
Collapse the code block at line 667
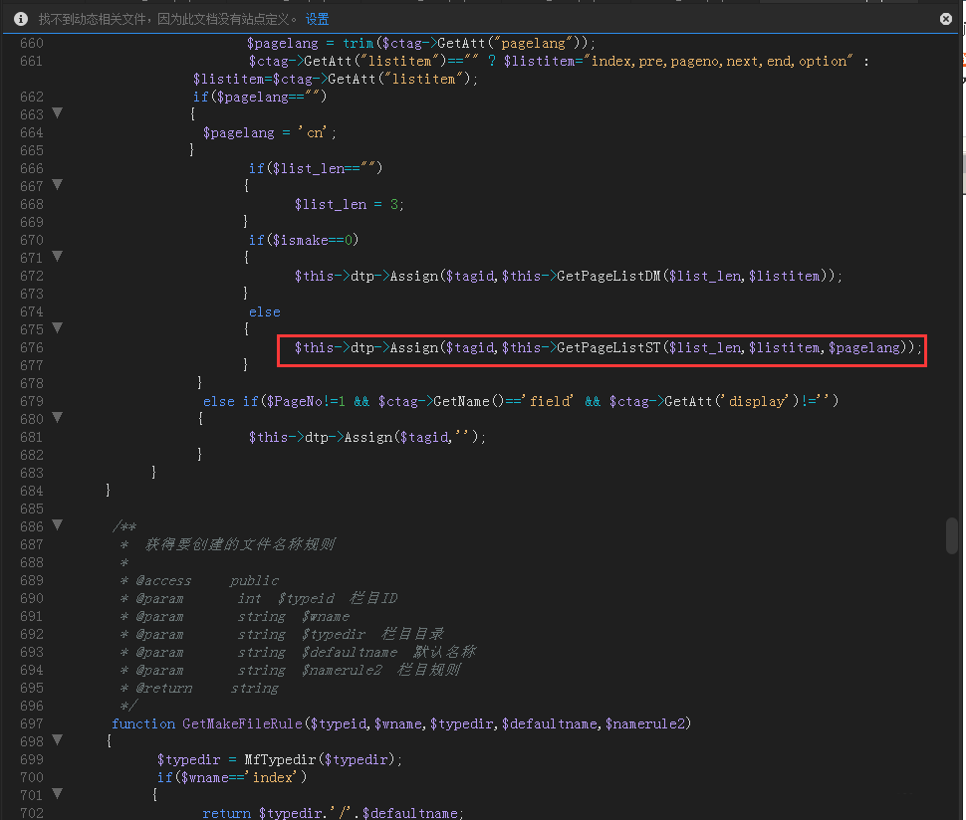(x=58, y=185)
